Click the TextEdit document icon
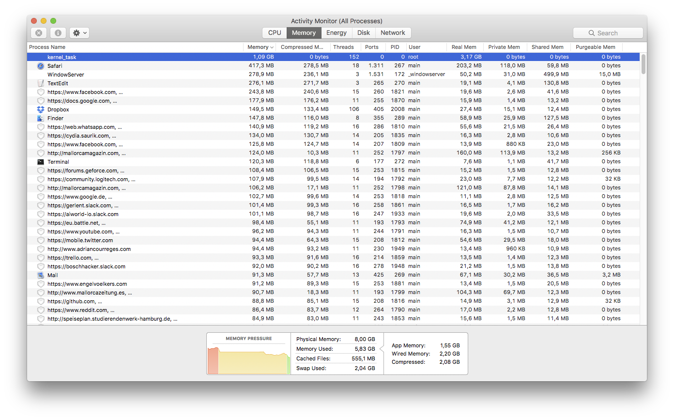The image size is (674, 420). coord(41,83)
